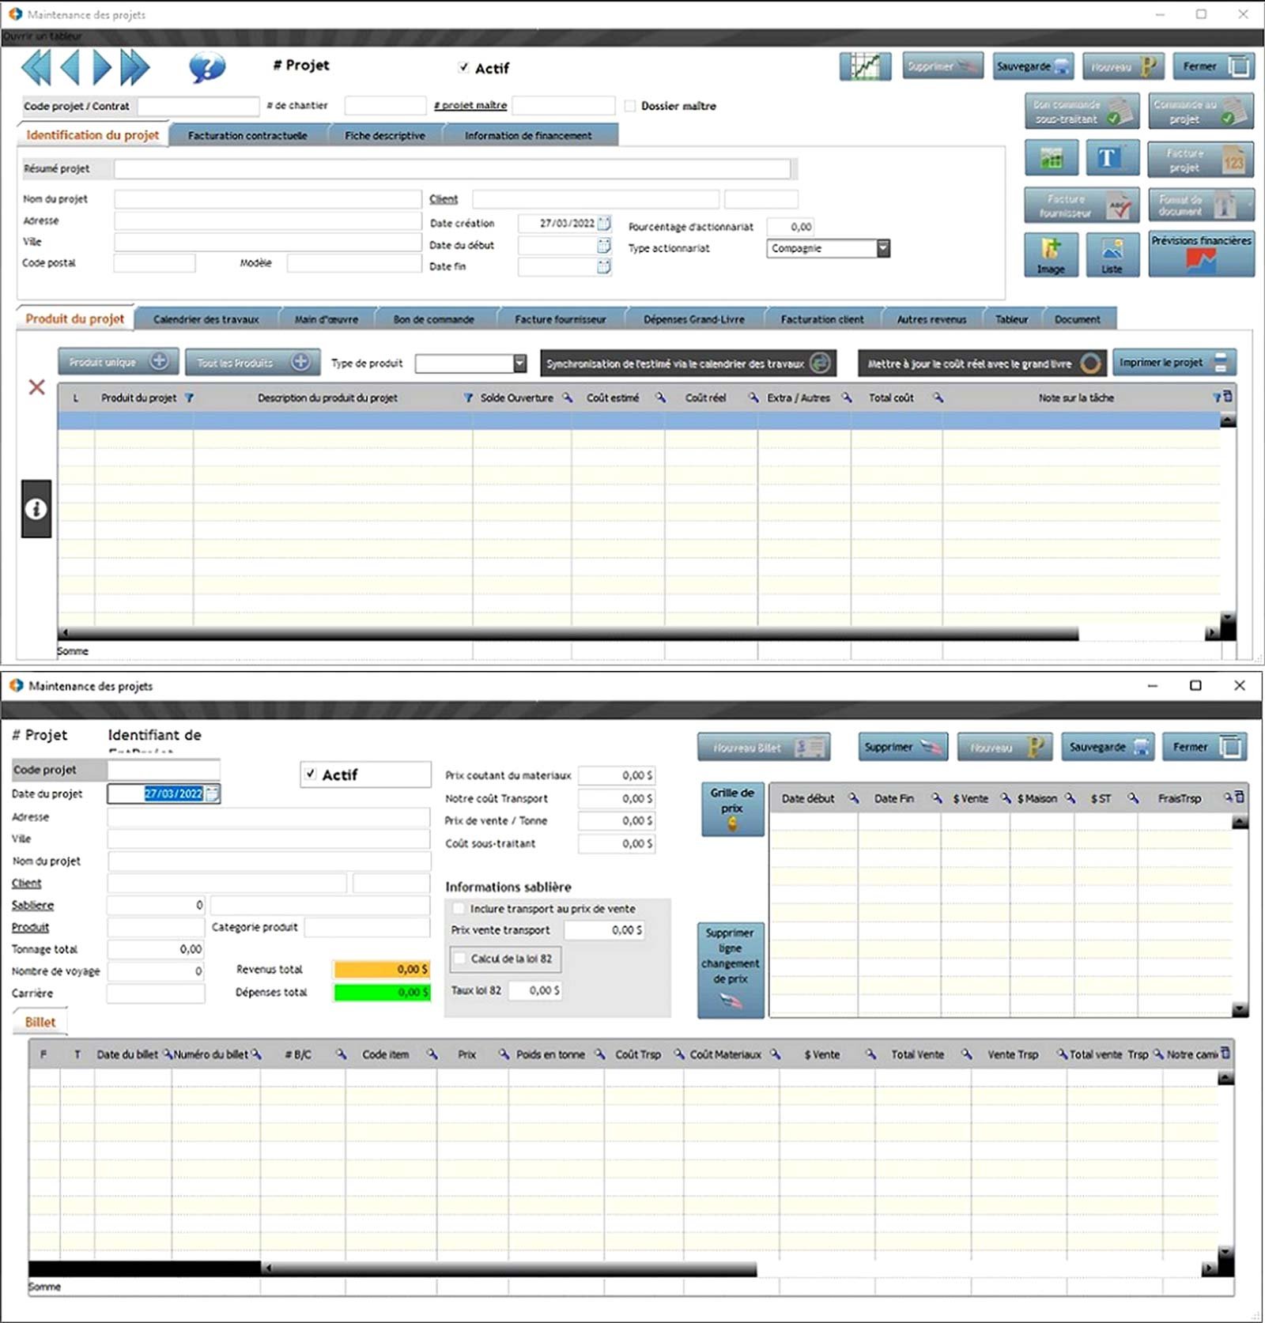Click Prix vente transport value field
This screenshot has height=1323, width=1265.
coord(603,930)
